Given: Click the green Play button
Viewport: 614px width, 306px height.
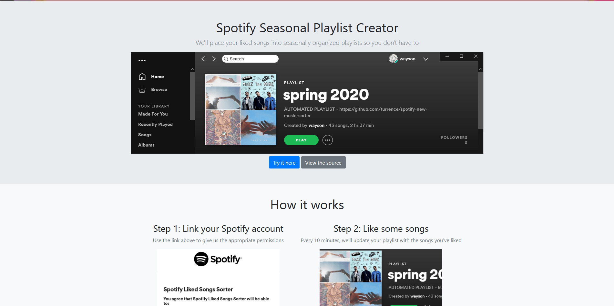Looking at the screenshot, I should [x=301, y=140].
